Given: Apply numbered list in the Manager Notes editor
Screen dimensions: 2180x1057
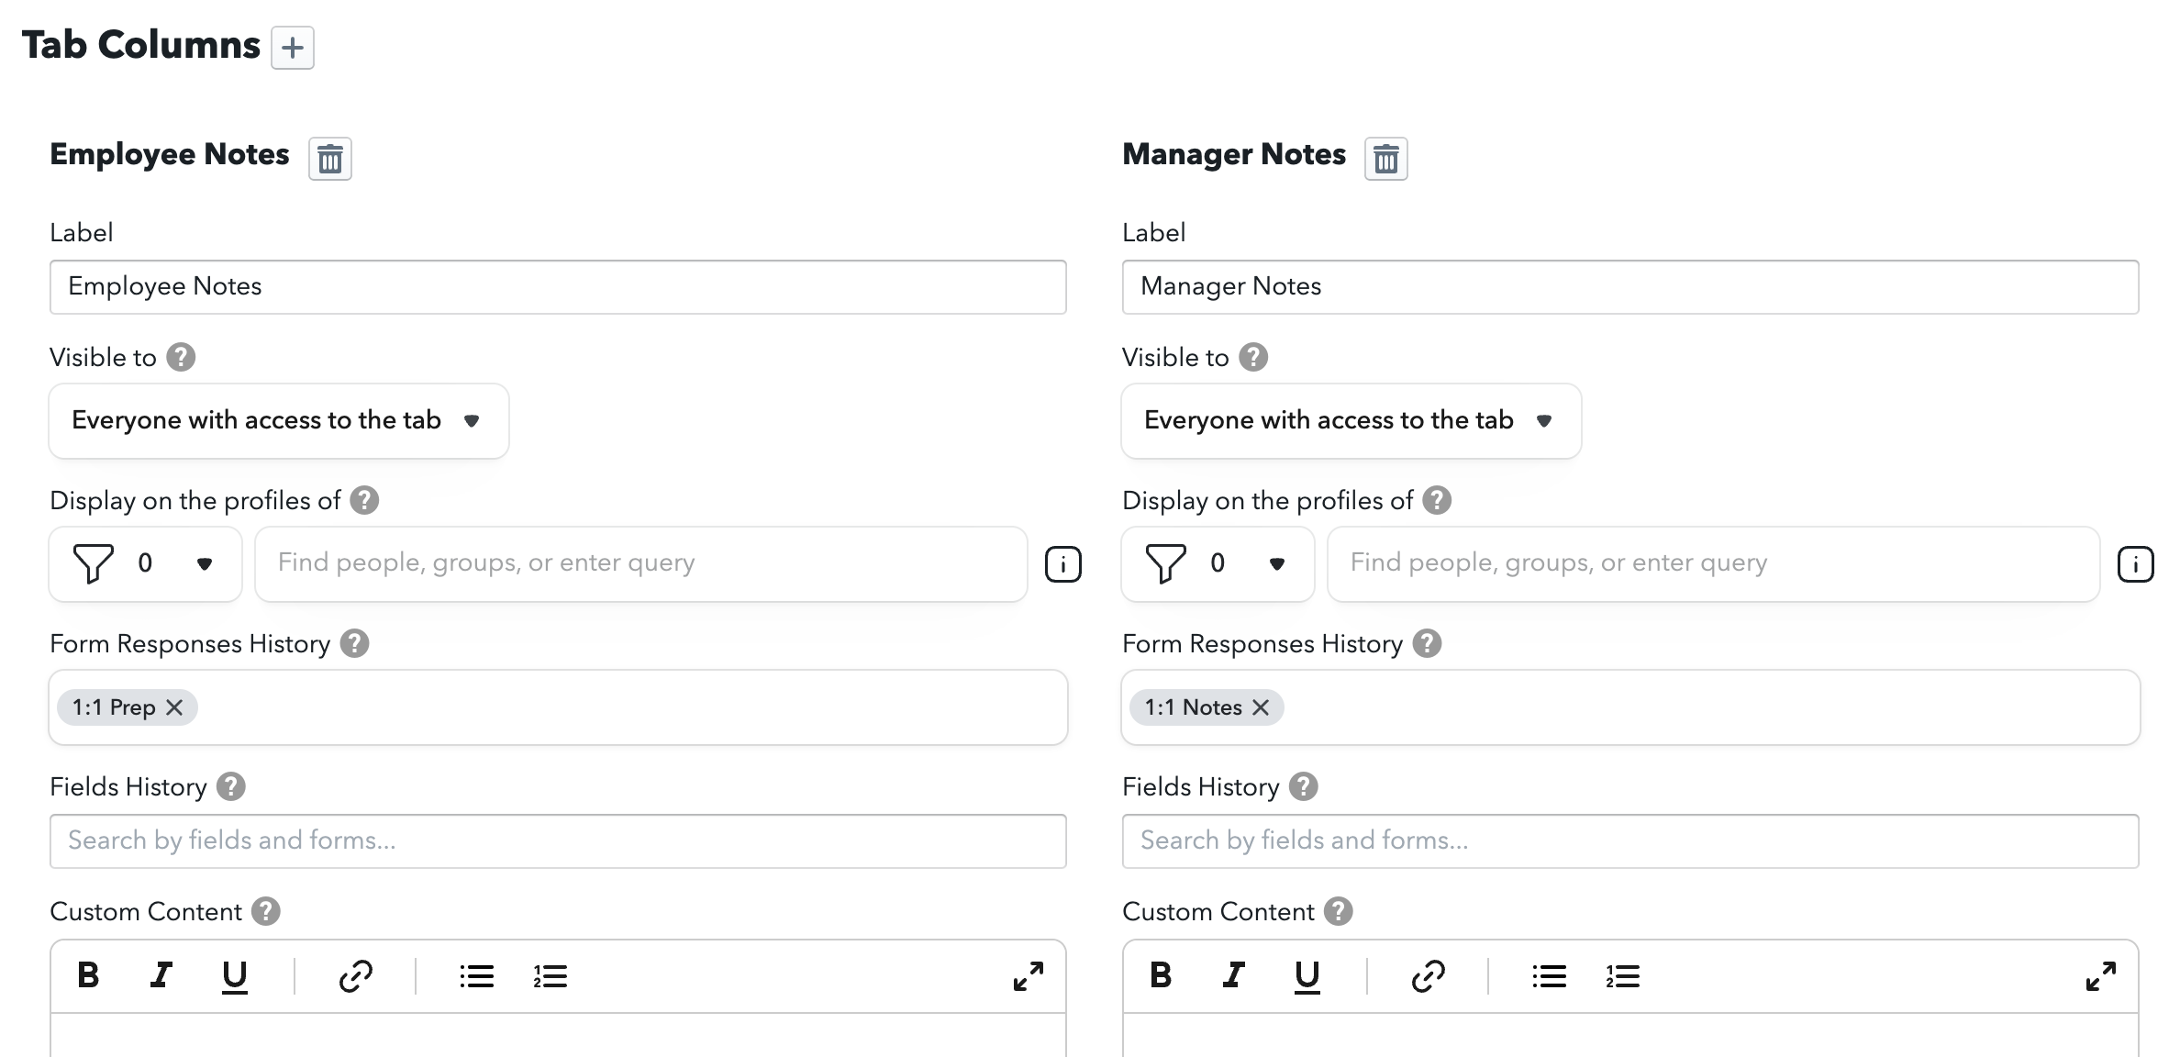Looking at the screenshot, I should click(x=1622, y=975).
